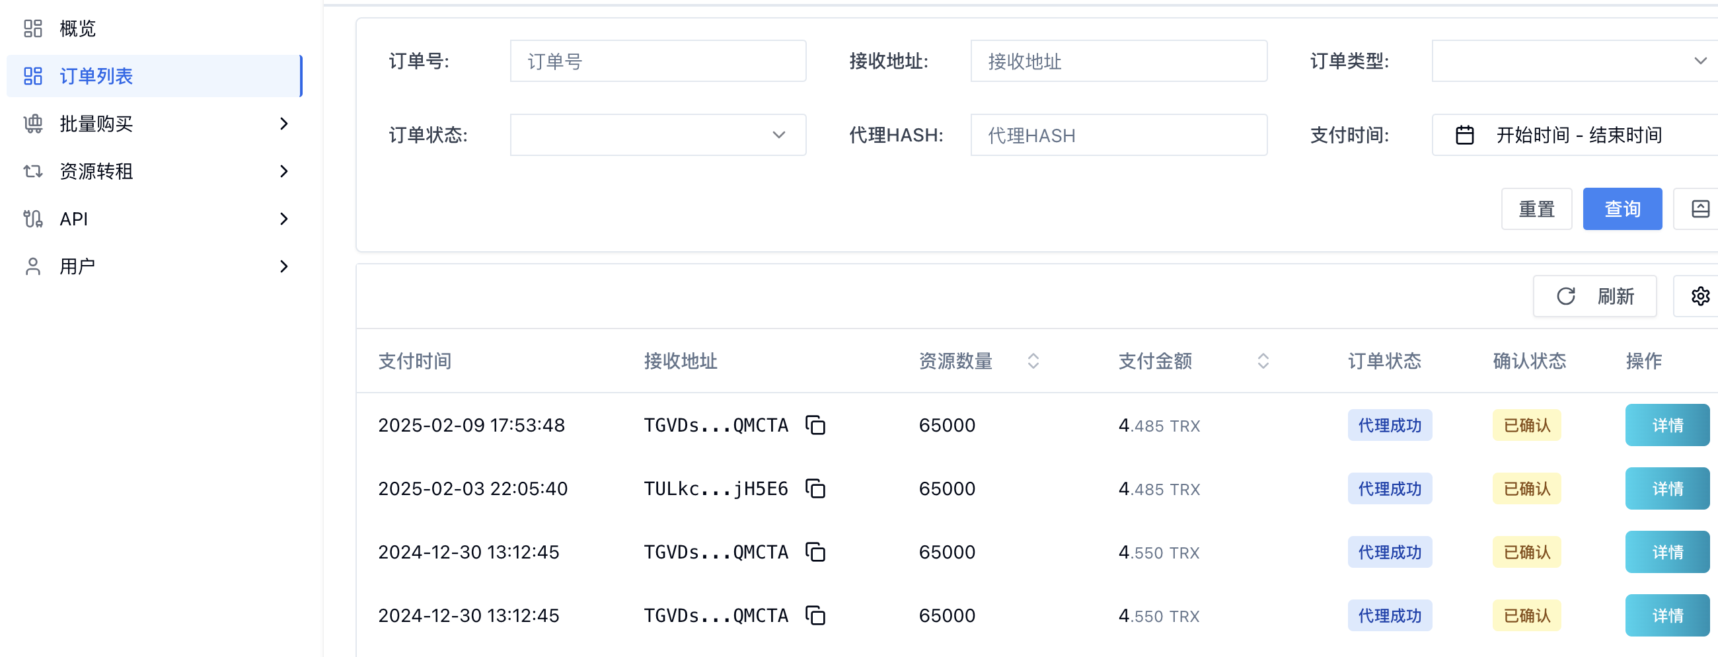
Task: Open 详情 for the 2025-02-09 order
Action: (x=1666, y=425)
